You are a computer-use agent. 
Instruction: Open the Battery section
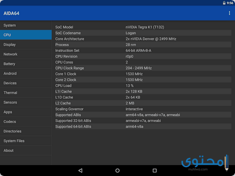tap(26, 64)
